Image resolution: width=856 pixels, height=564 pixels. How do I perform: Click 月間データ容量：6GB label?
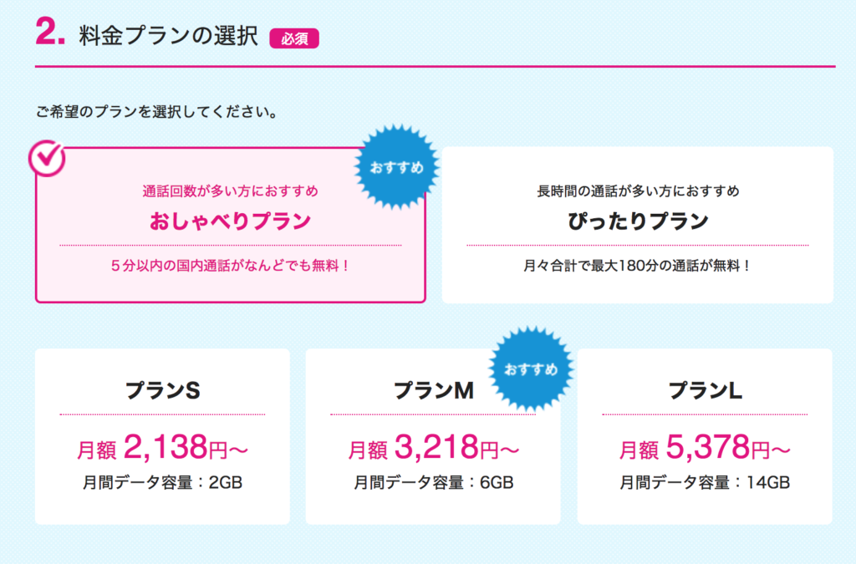tap(434, 483)
